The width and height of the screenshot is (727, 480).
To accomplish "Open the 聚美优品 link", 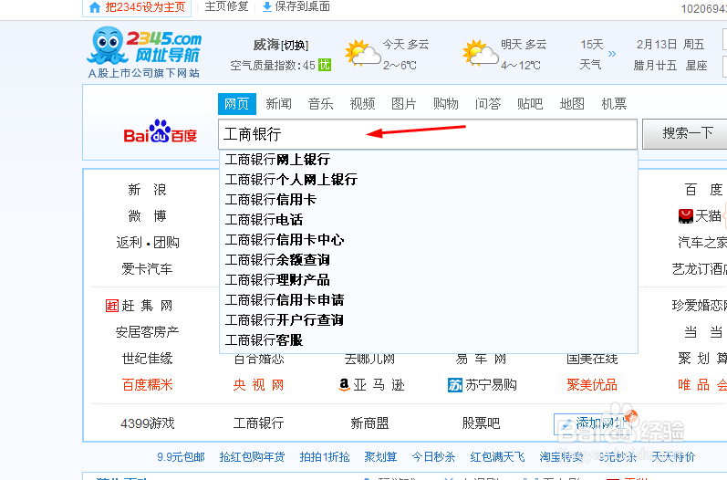I will click(x=592, y=384).
